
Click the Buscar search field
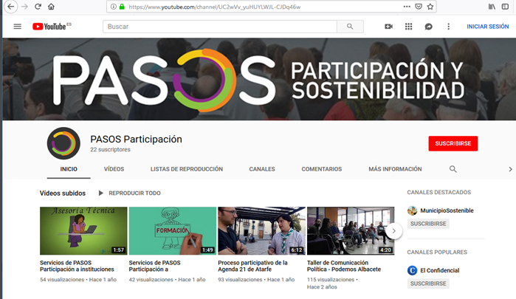coord(220,27)
